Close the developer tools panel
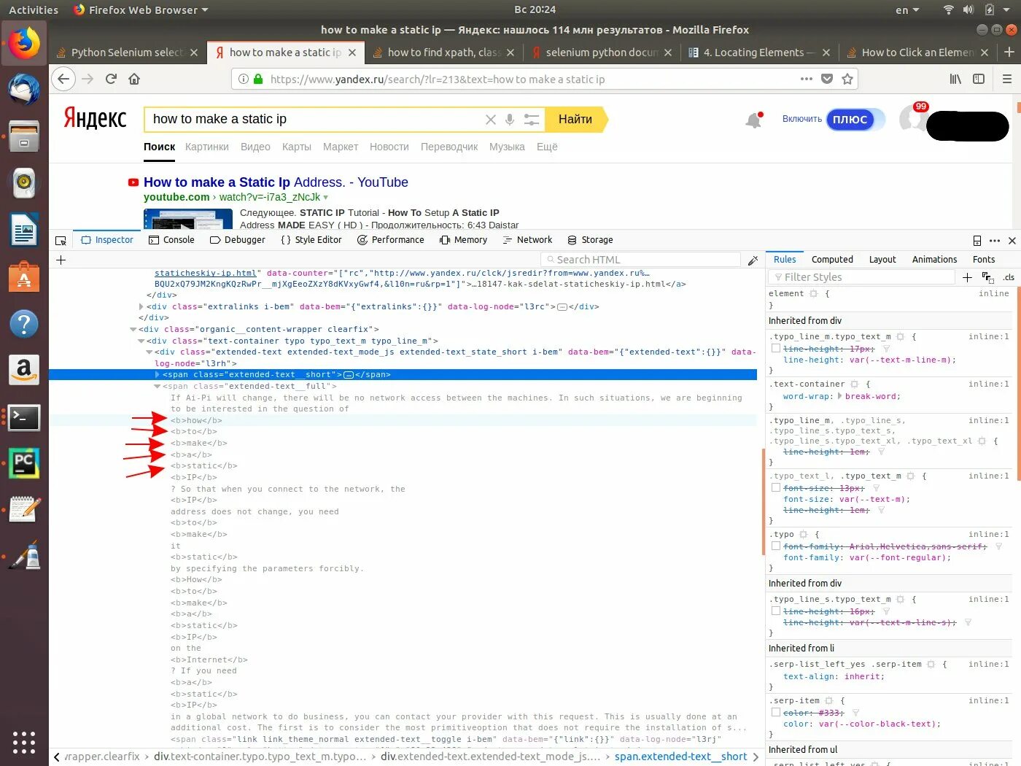This screenshot has width=1021, height=766. [1012, 240]
